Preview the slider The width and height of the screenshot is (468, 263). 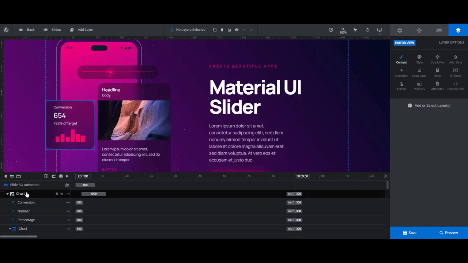tap(448, 233)
